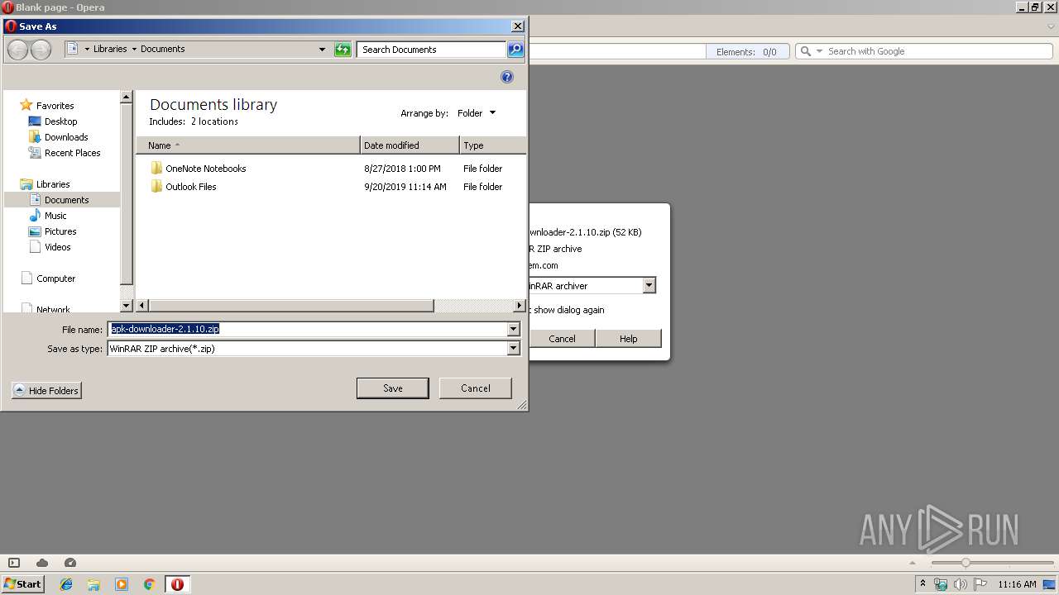Open the Music library
Viewport: 1059px width, 595px height.
[x=55, y=216]
